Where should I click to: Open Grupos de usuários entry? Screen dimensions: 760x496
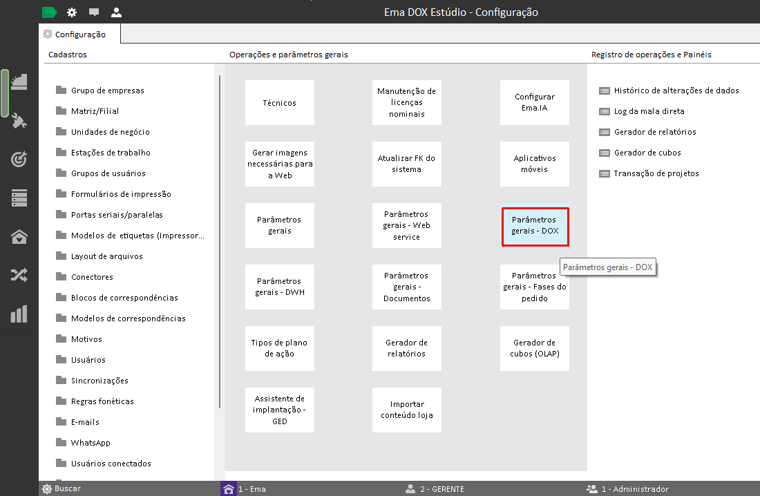tap(108, 173)
